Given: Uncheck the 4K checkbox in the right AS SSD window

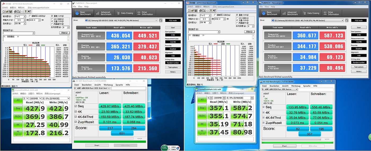Looking at the screenshot, I should (x=263, y=112).
